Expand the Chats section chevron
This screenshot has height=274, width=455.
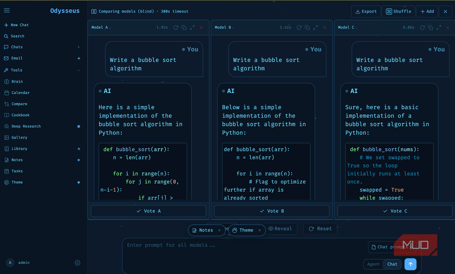point(79,47)
